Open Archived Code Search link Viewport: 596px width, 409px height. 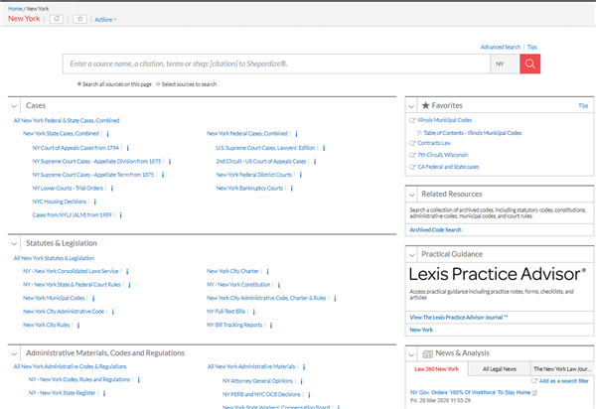pyautogui.click(x=436, y=229)
